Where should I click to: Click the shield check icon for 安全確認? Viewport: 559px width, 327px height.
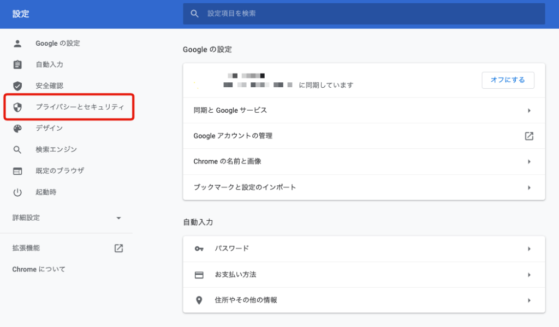click(17, 86)
